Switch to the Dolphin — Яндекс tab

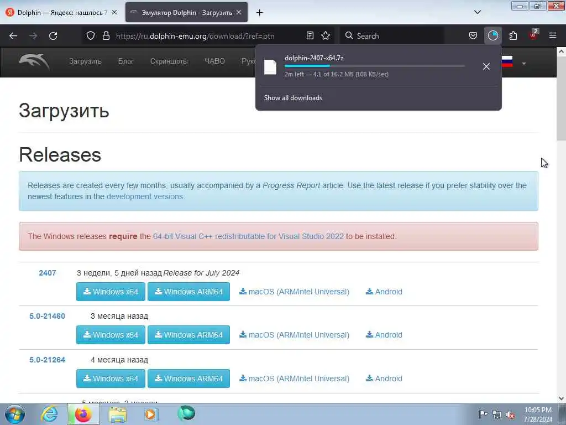pos(61,12)
